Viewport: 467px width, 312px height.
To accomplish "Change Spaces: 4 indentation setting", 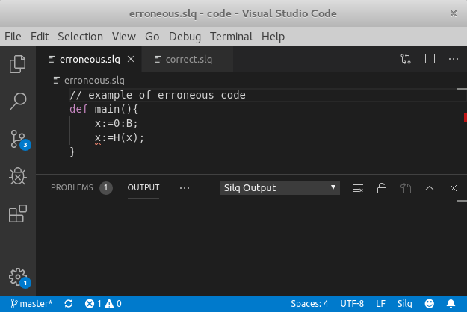I will coord(309,304).
